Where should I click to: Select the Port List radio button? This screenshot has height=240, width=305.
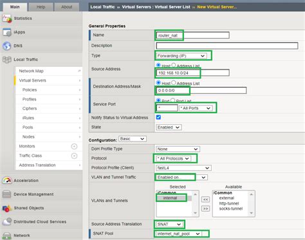pos(173,100)
